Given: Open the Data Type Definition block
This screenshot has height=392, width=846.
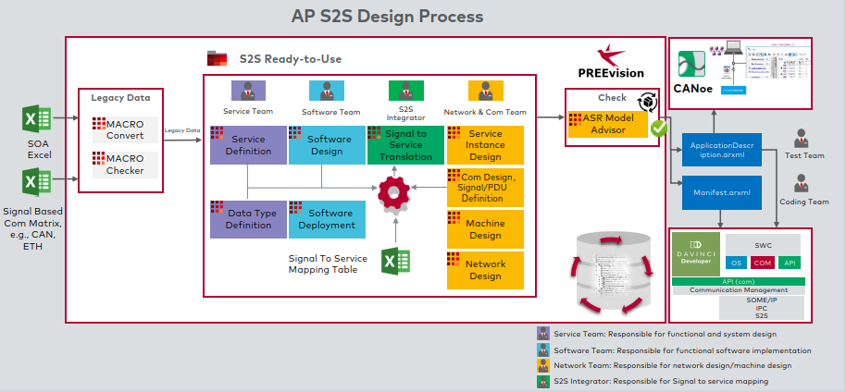Looking at the screenshot, I should (x=248, y=219).
